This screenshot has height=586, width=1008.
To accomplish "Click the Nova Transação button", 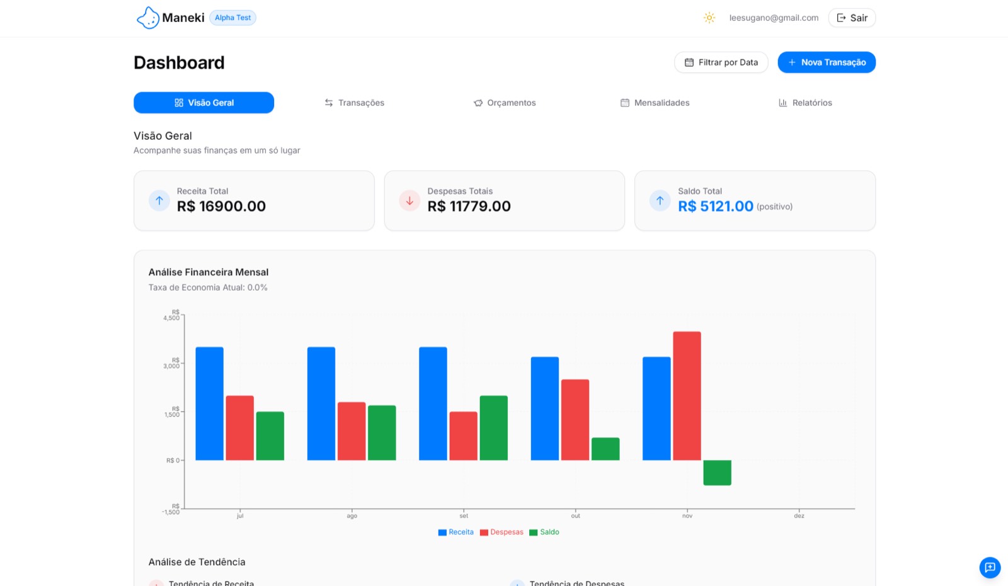I will [826, 62].
